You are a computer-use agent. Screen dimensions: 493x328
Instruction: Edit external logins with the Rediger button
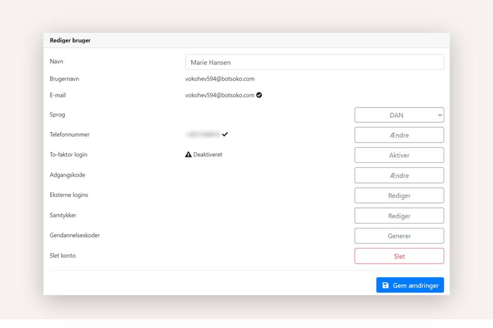(x=399, y=196)
